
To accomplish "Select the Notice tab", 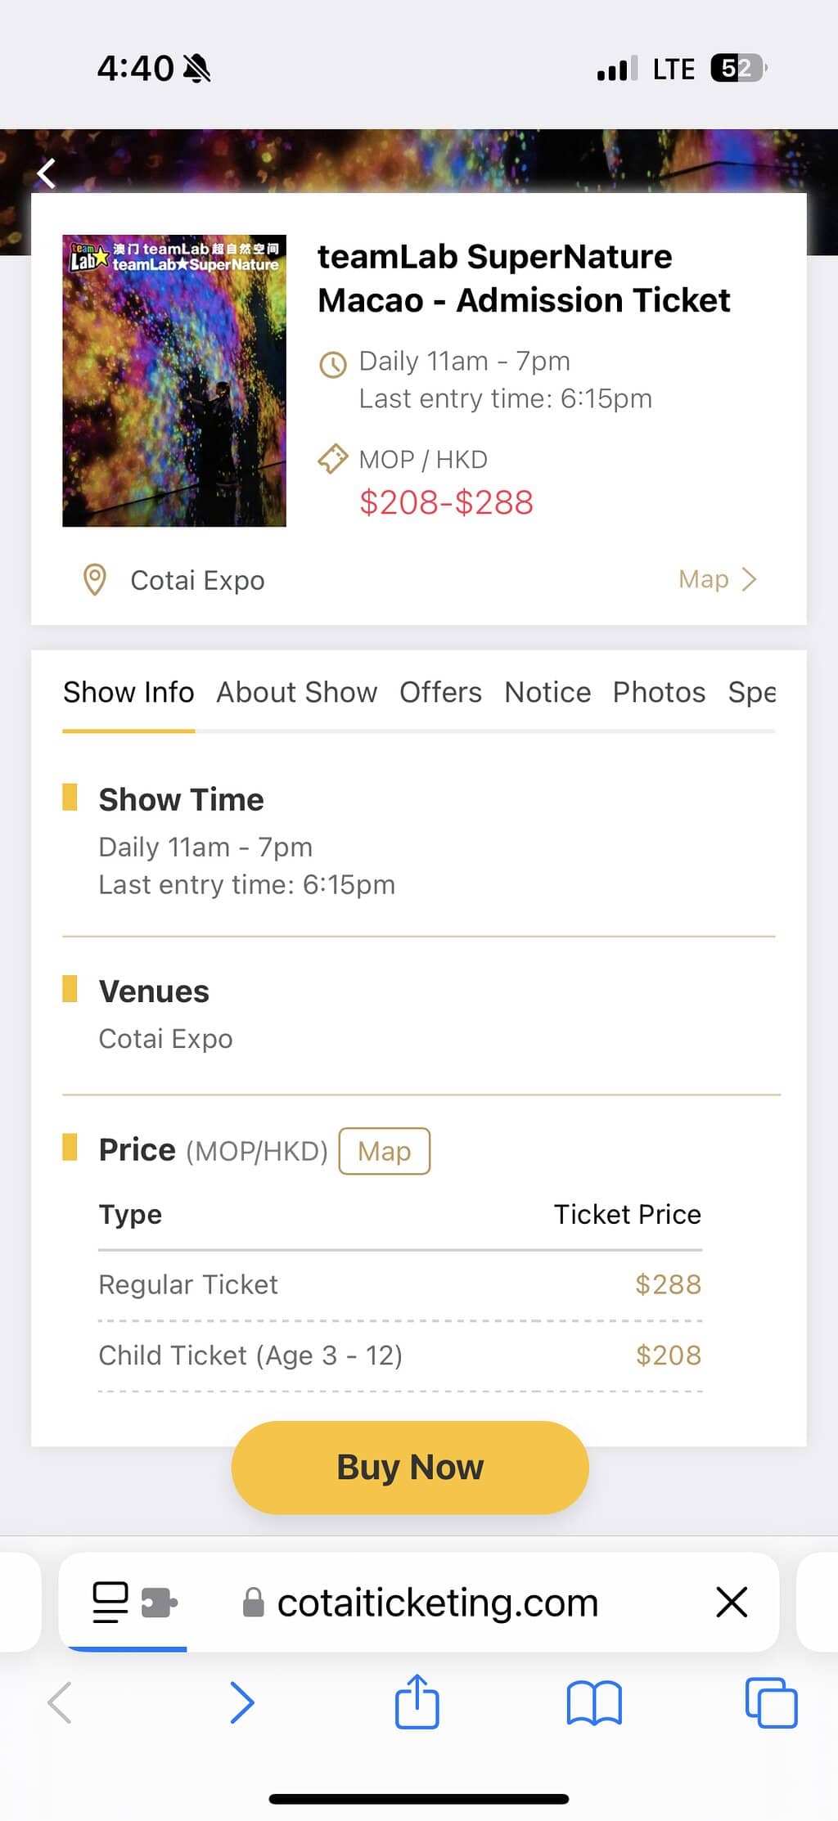I will (547, 692).
